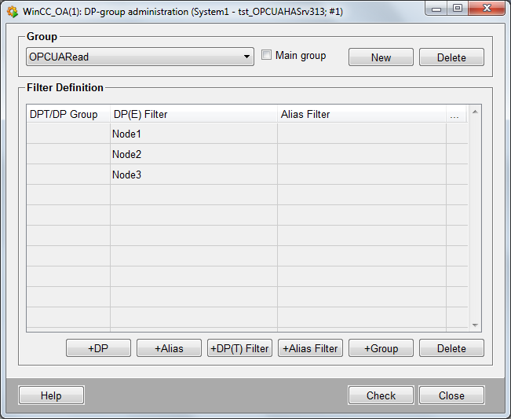Image resolution: width=511 pixels, height=419 pixels.
Task: Delete the selected group using top Delete
Action: 451,57
